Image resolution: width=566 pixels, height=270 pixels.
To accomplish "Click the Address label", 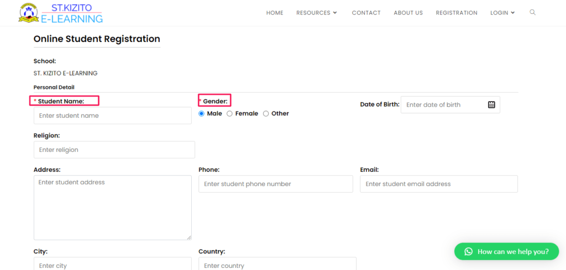I will [47, 170].
